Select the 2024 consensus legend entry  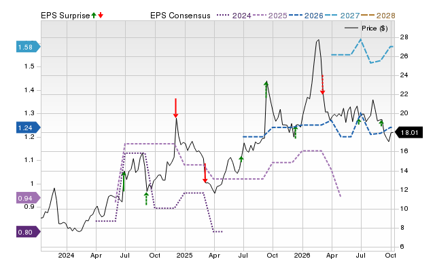234,16
